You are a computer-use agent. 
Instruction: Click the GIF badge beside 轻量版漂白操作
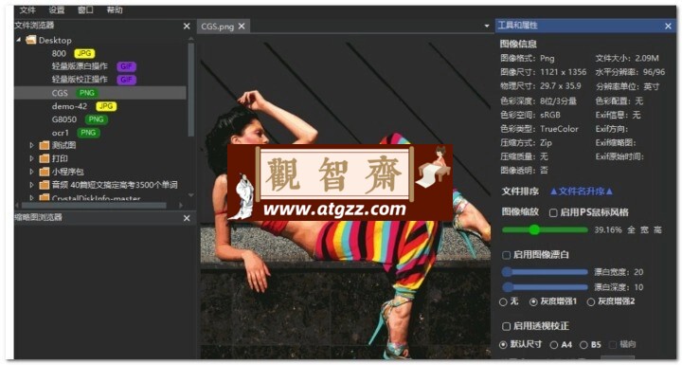click(126, 66)
